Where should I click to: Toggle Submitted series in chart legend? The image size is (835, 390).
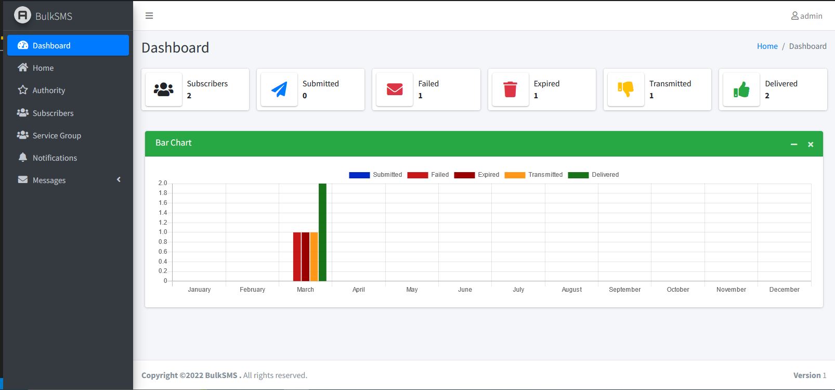coord(375,175)
